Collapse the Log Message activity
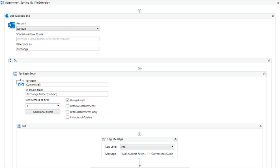 [x=176, y=139]
